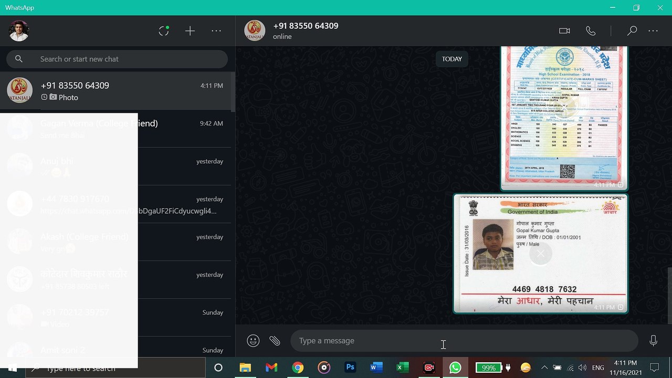Click the 99% battery indicator
The width and height of the screenshot is (672, 378).
(488, 367)
